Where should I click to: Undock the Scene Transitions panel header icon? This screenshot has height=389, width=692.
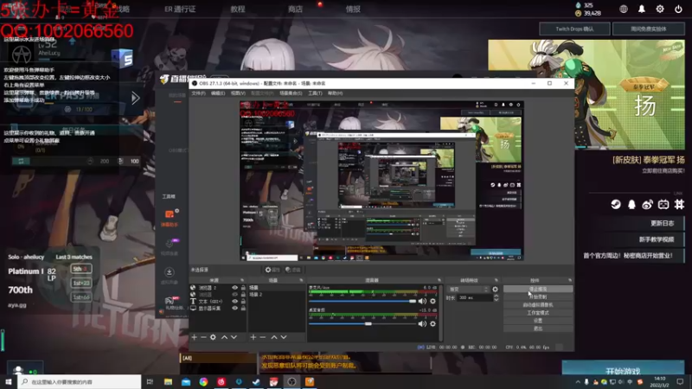click(x=496, y=280)
